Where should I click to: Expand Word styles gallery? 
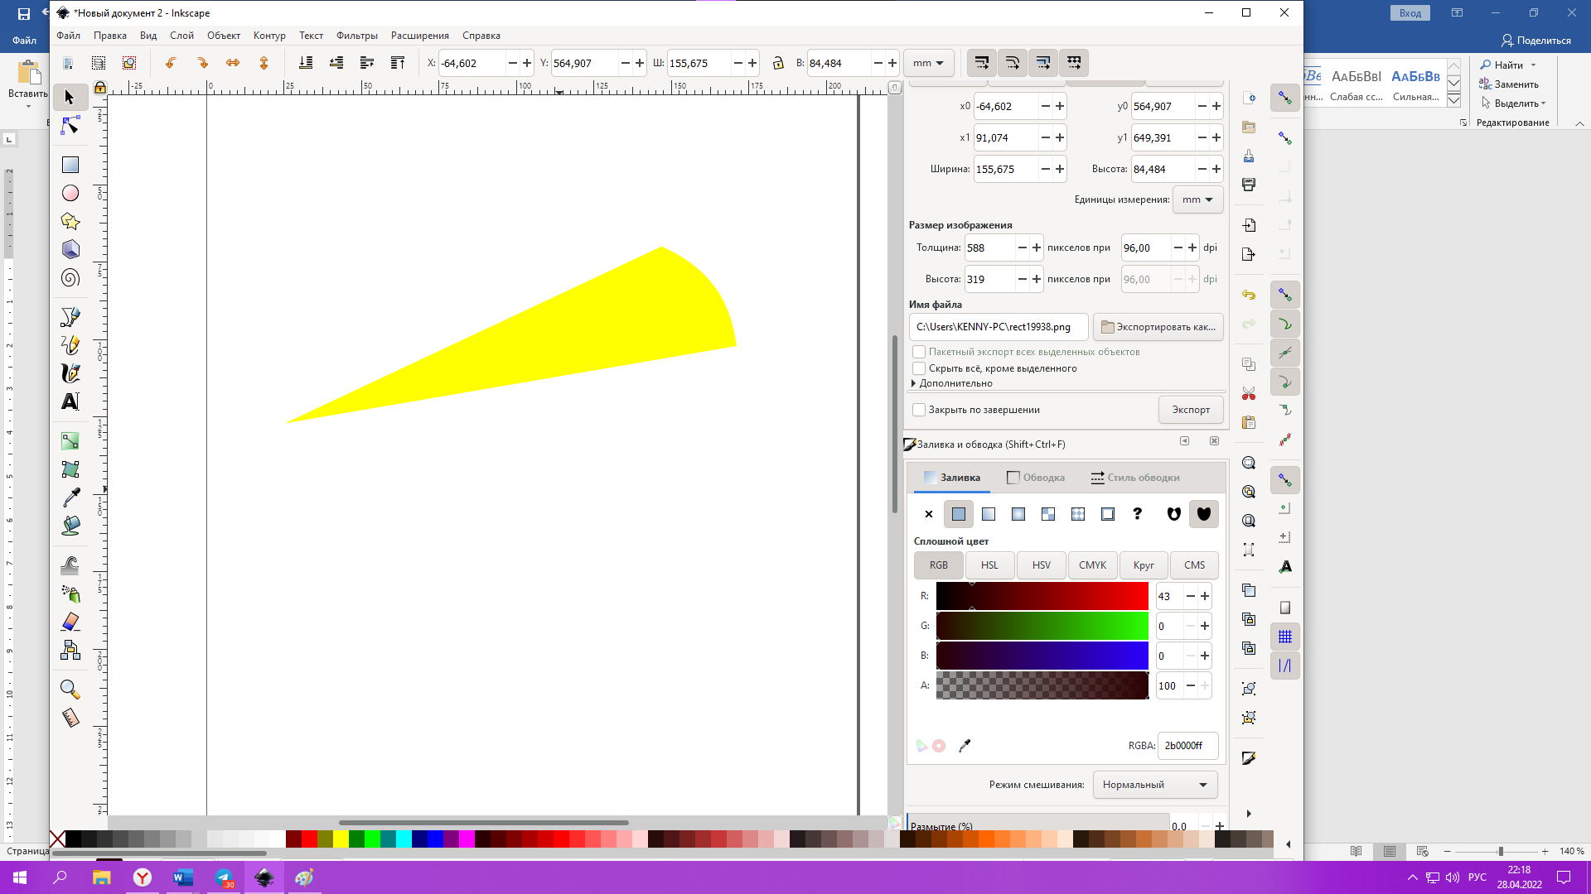pyautogui.click(x=1454, y=100)
